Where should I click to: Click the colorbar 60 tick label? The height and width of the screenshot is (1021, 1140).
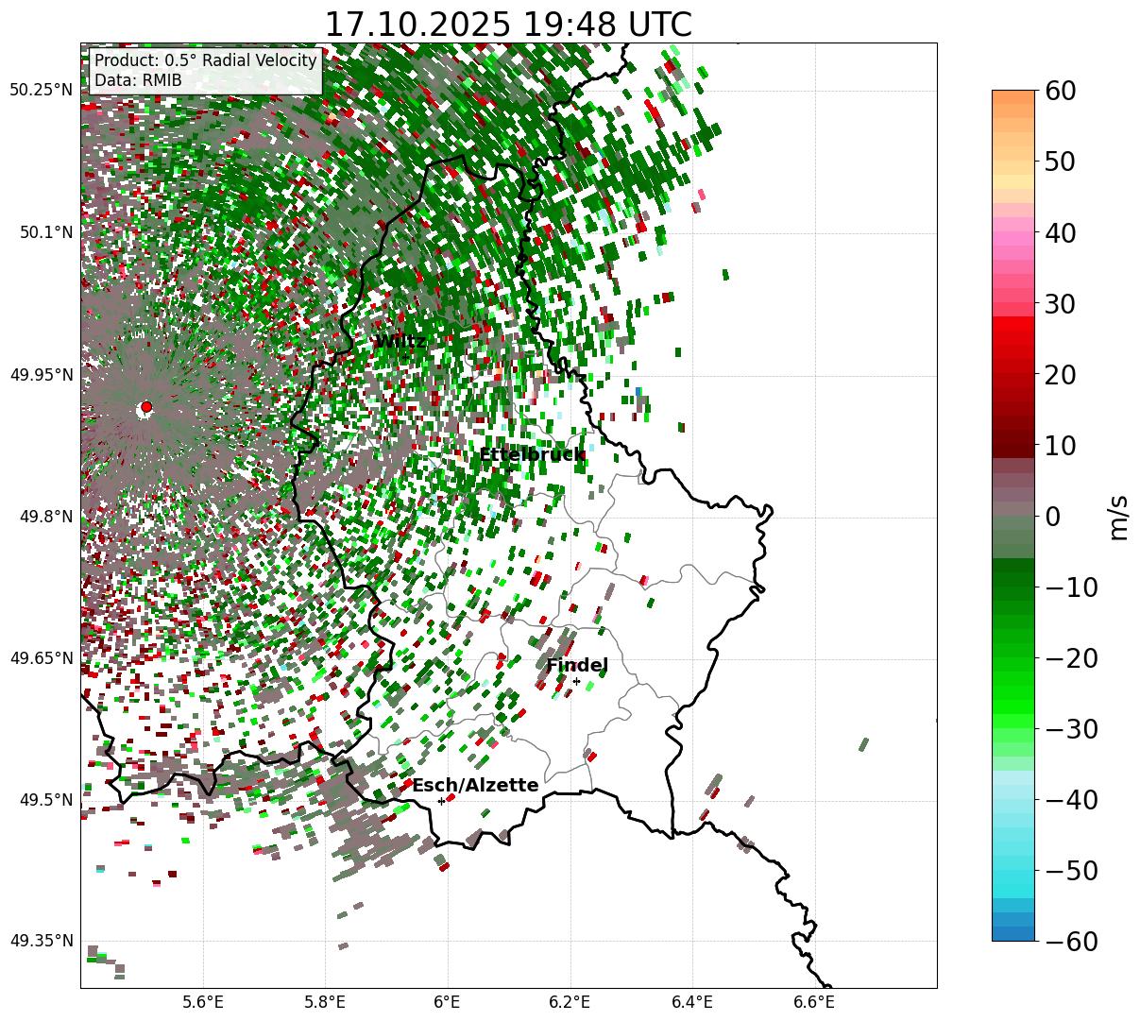coord(1060,91)
